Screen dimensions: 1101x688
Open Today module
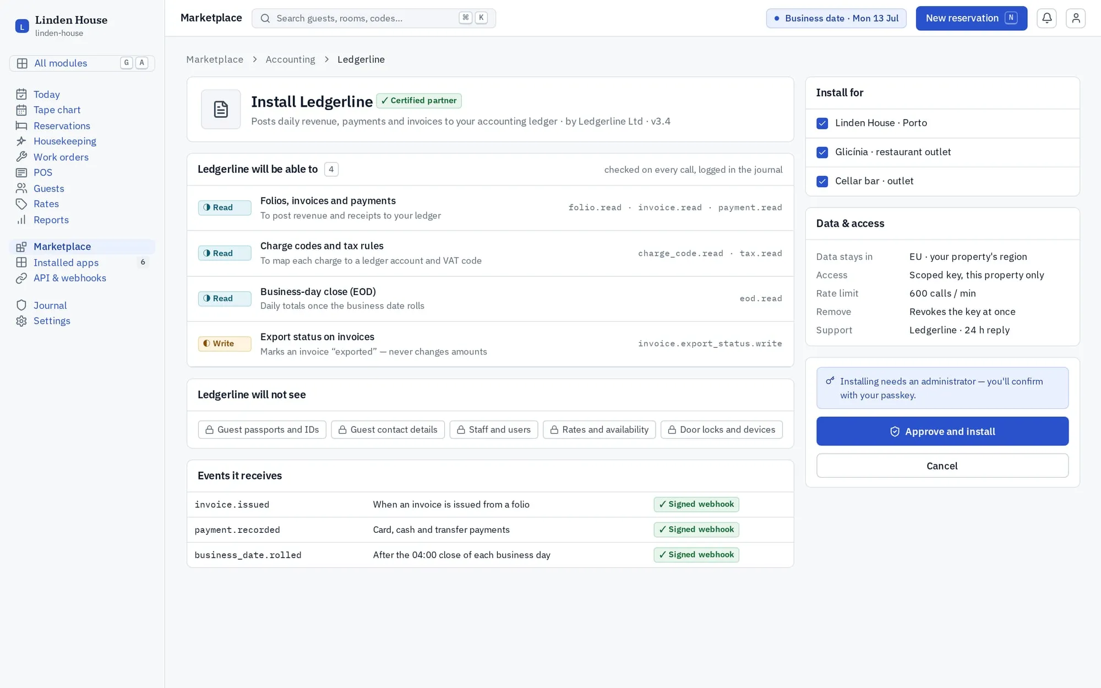[x=82, y=94]
